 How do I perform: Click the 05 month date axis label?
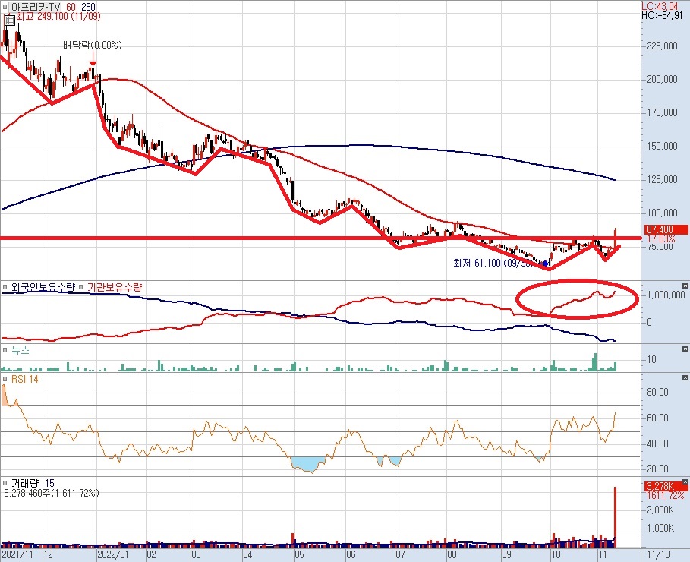(299, 554)
